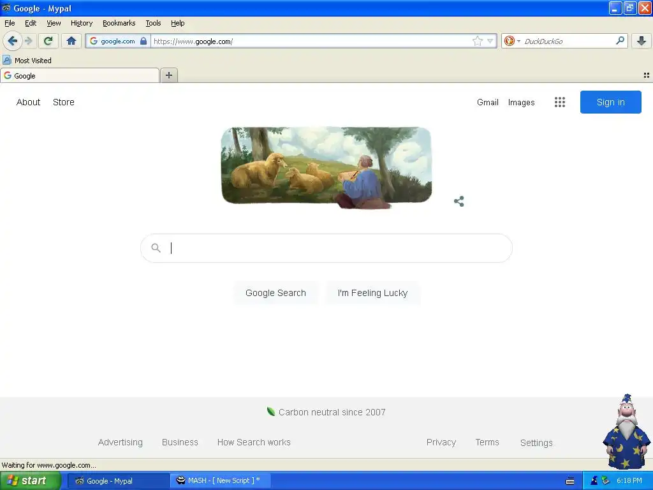Screen dimensions: 653x490
Task: Click the wizard tray icon
Action: pos(594,480)
